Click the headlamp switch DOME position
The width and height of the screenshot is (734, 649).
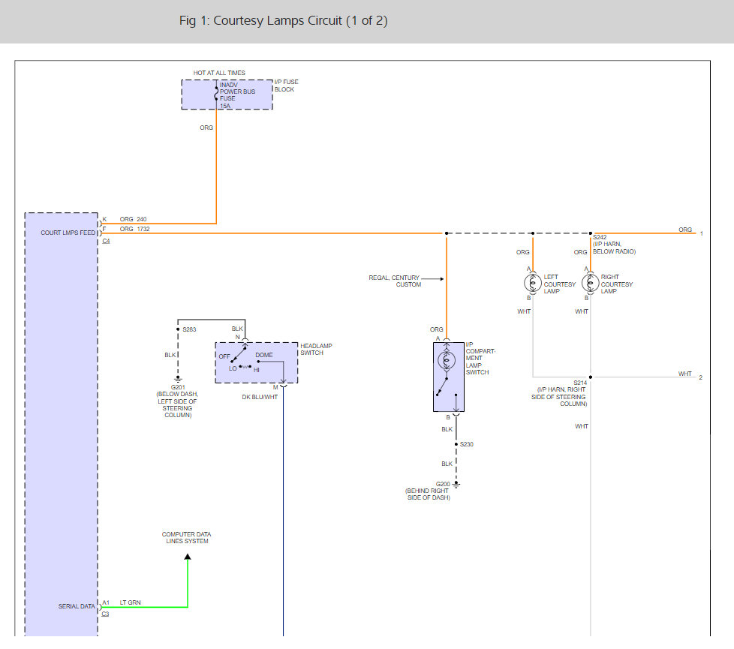[x=264, y=355]
